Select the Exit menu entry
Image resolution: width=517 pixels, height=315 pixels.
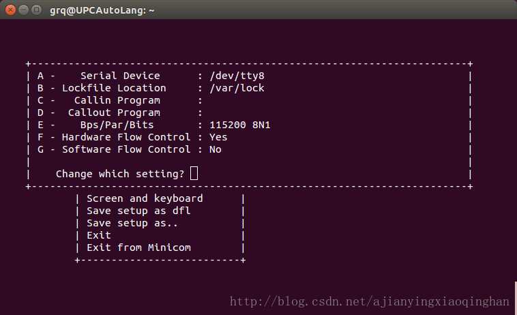click(x=99, y=235)
